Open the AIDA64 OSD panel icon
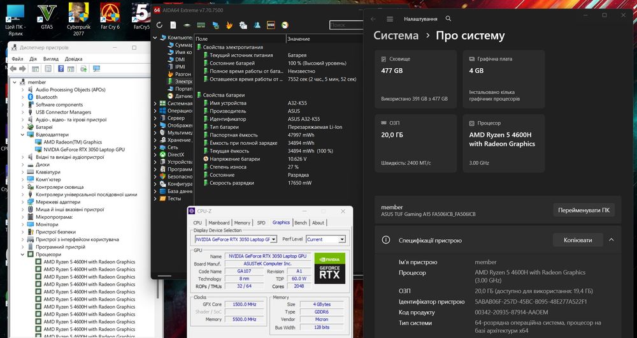The image size is (637, 338). (271, 26)
